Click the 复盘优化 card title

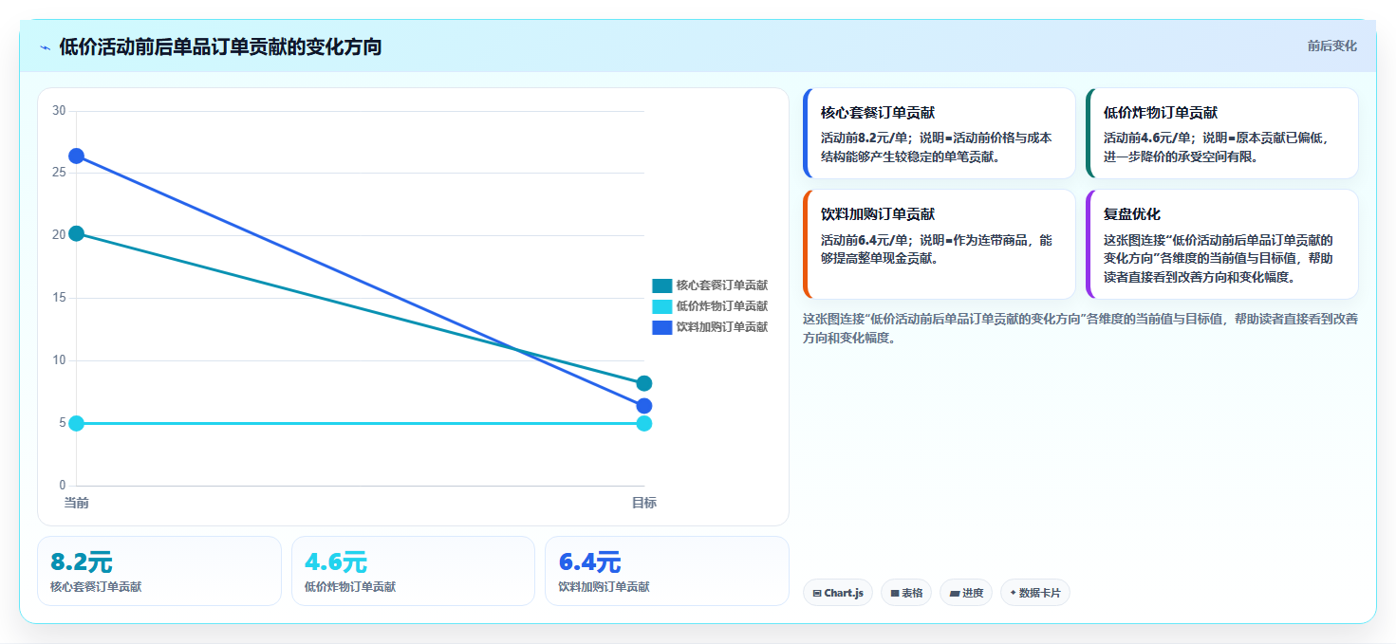pyautogui.click(x=1132, y=214)
